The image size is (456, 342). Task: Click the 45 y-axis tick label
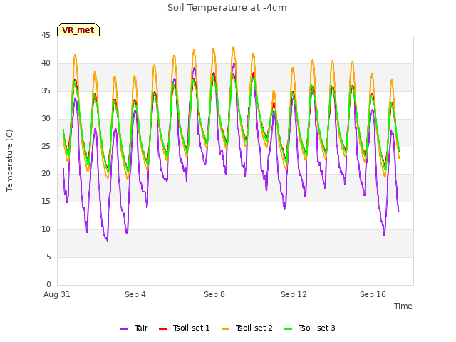coord(46,36)
